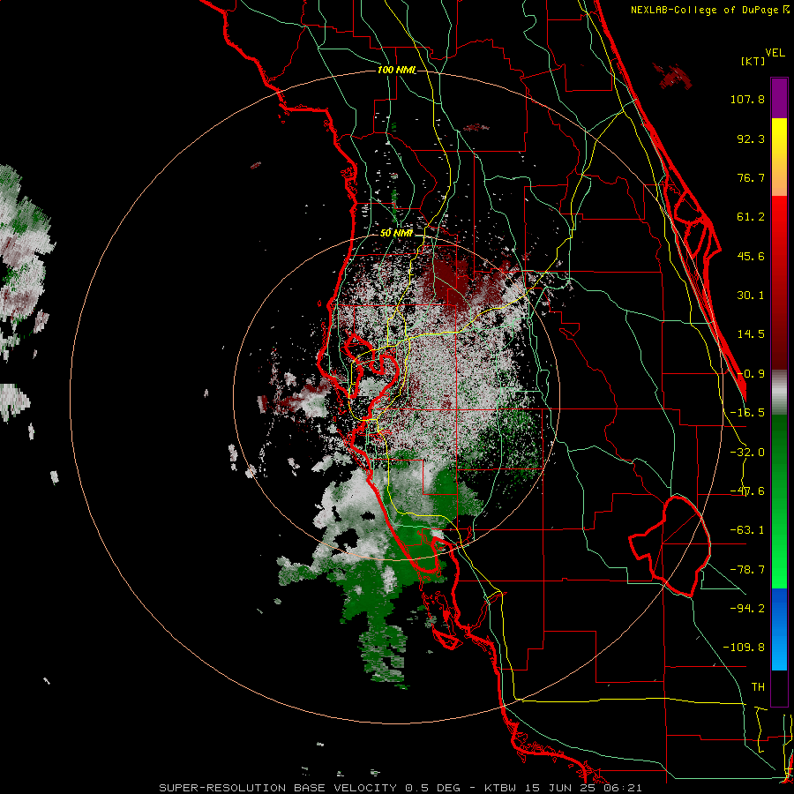
Task: Click the 92.3 velocity scale value
Action: pyautogui.click(x=751, y=139)
